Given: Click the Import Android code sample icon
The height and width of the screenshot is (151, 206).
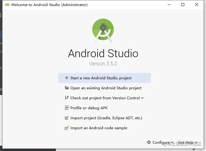Looking at the screenshot, I should click(x=67, y=128).
